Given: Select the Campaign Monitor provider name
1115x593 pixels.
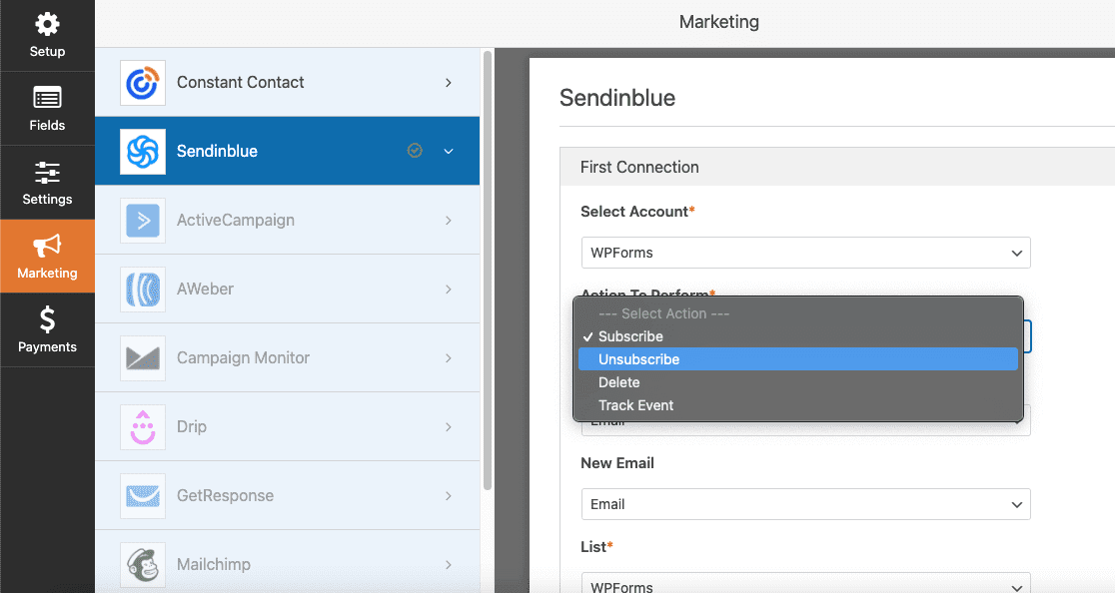Looking at the screenshot, I should point(243,358).
